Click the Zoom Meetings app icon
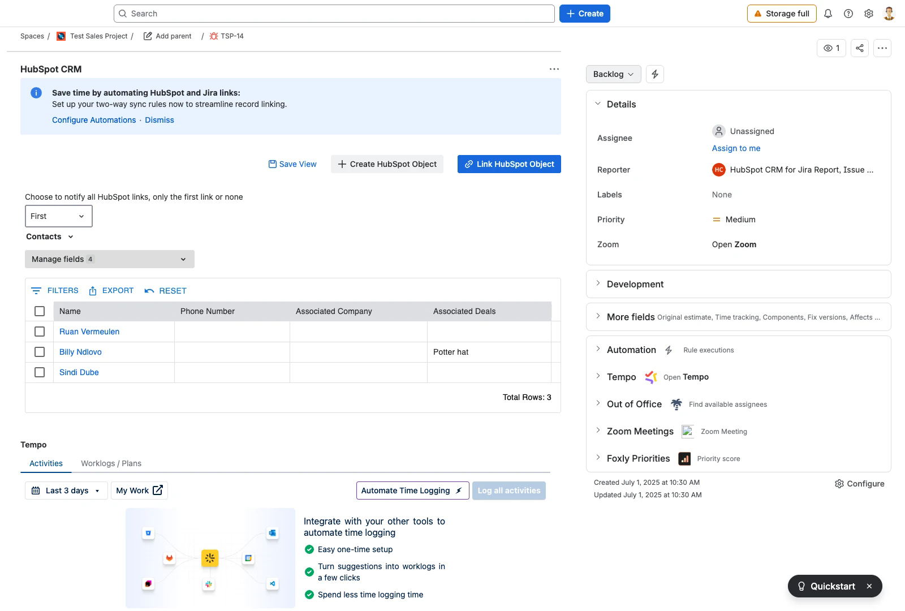This screenshot has height=611, width=905. click(688, 431)
